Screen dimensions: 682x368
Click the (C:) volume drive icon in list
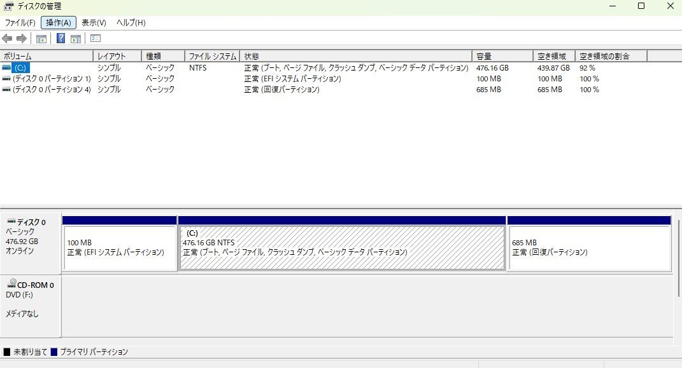[6, 68]
